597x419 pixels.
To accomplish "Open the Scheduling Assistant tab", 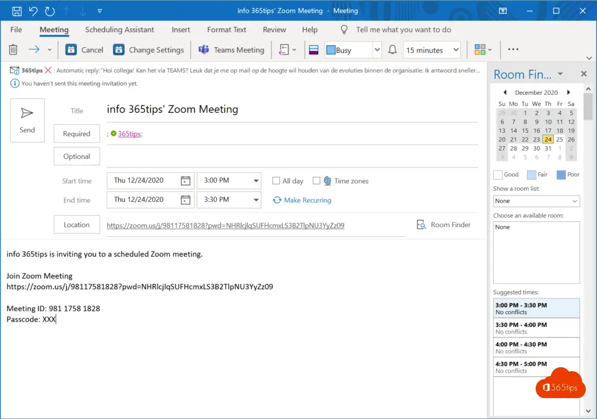I will (120, 30).
